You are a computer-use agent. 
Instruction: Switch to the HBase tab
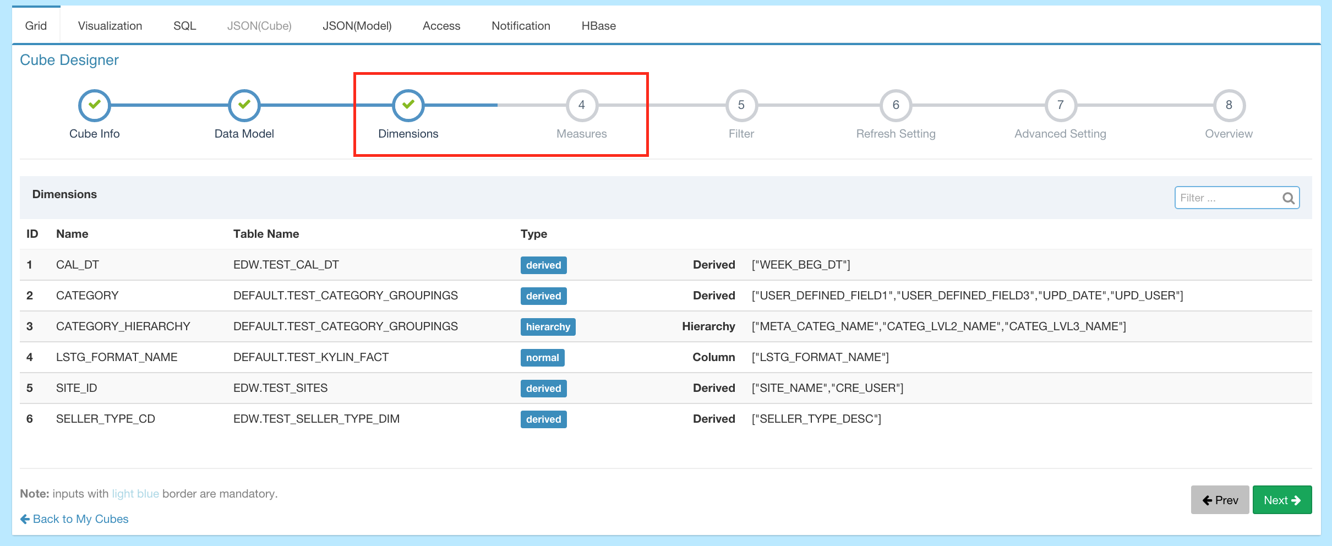598,26
